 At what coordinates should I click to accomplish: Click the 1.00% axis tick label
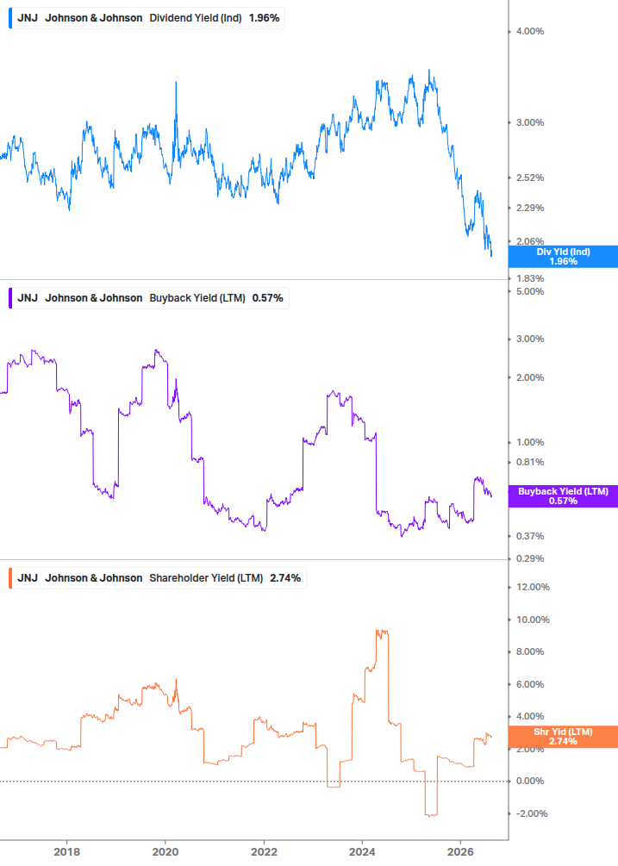(x=530, y=442)
